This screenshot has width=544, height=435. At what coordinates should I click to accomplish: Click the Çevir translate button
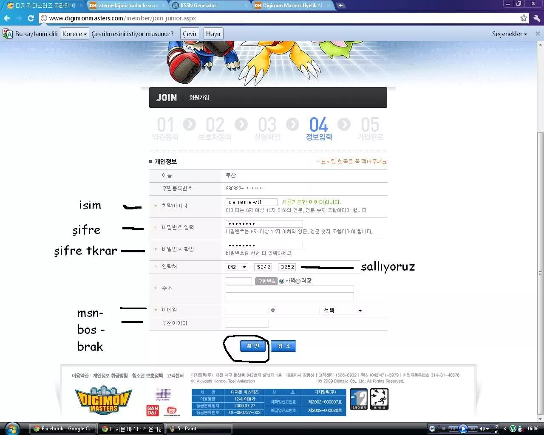(190, 34)
